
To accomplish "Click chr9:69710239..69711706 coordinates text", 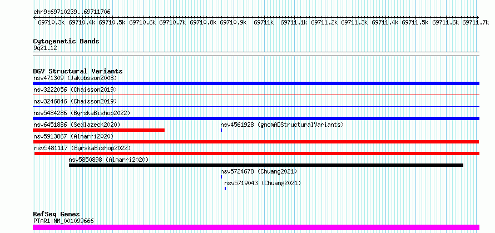I will point(72,12).
